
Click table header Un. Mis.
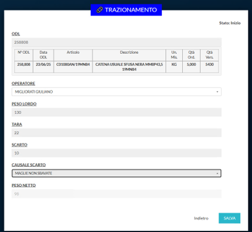(174, 55)
